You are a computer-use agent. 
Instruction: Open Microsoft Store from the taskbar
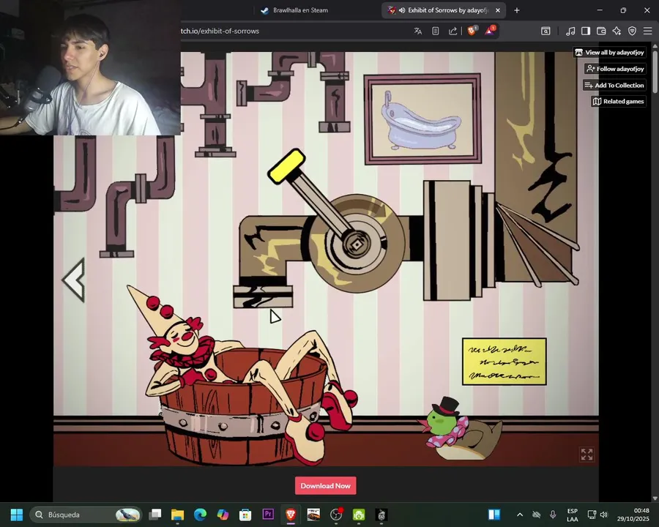click(x=245, y=515)
